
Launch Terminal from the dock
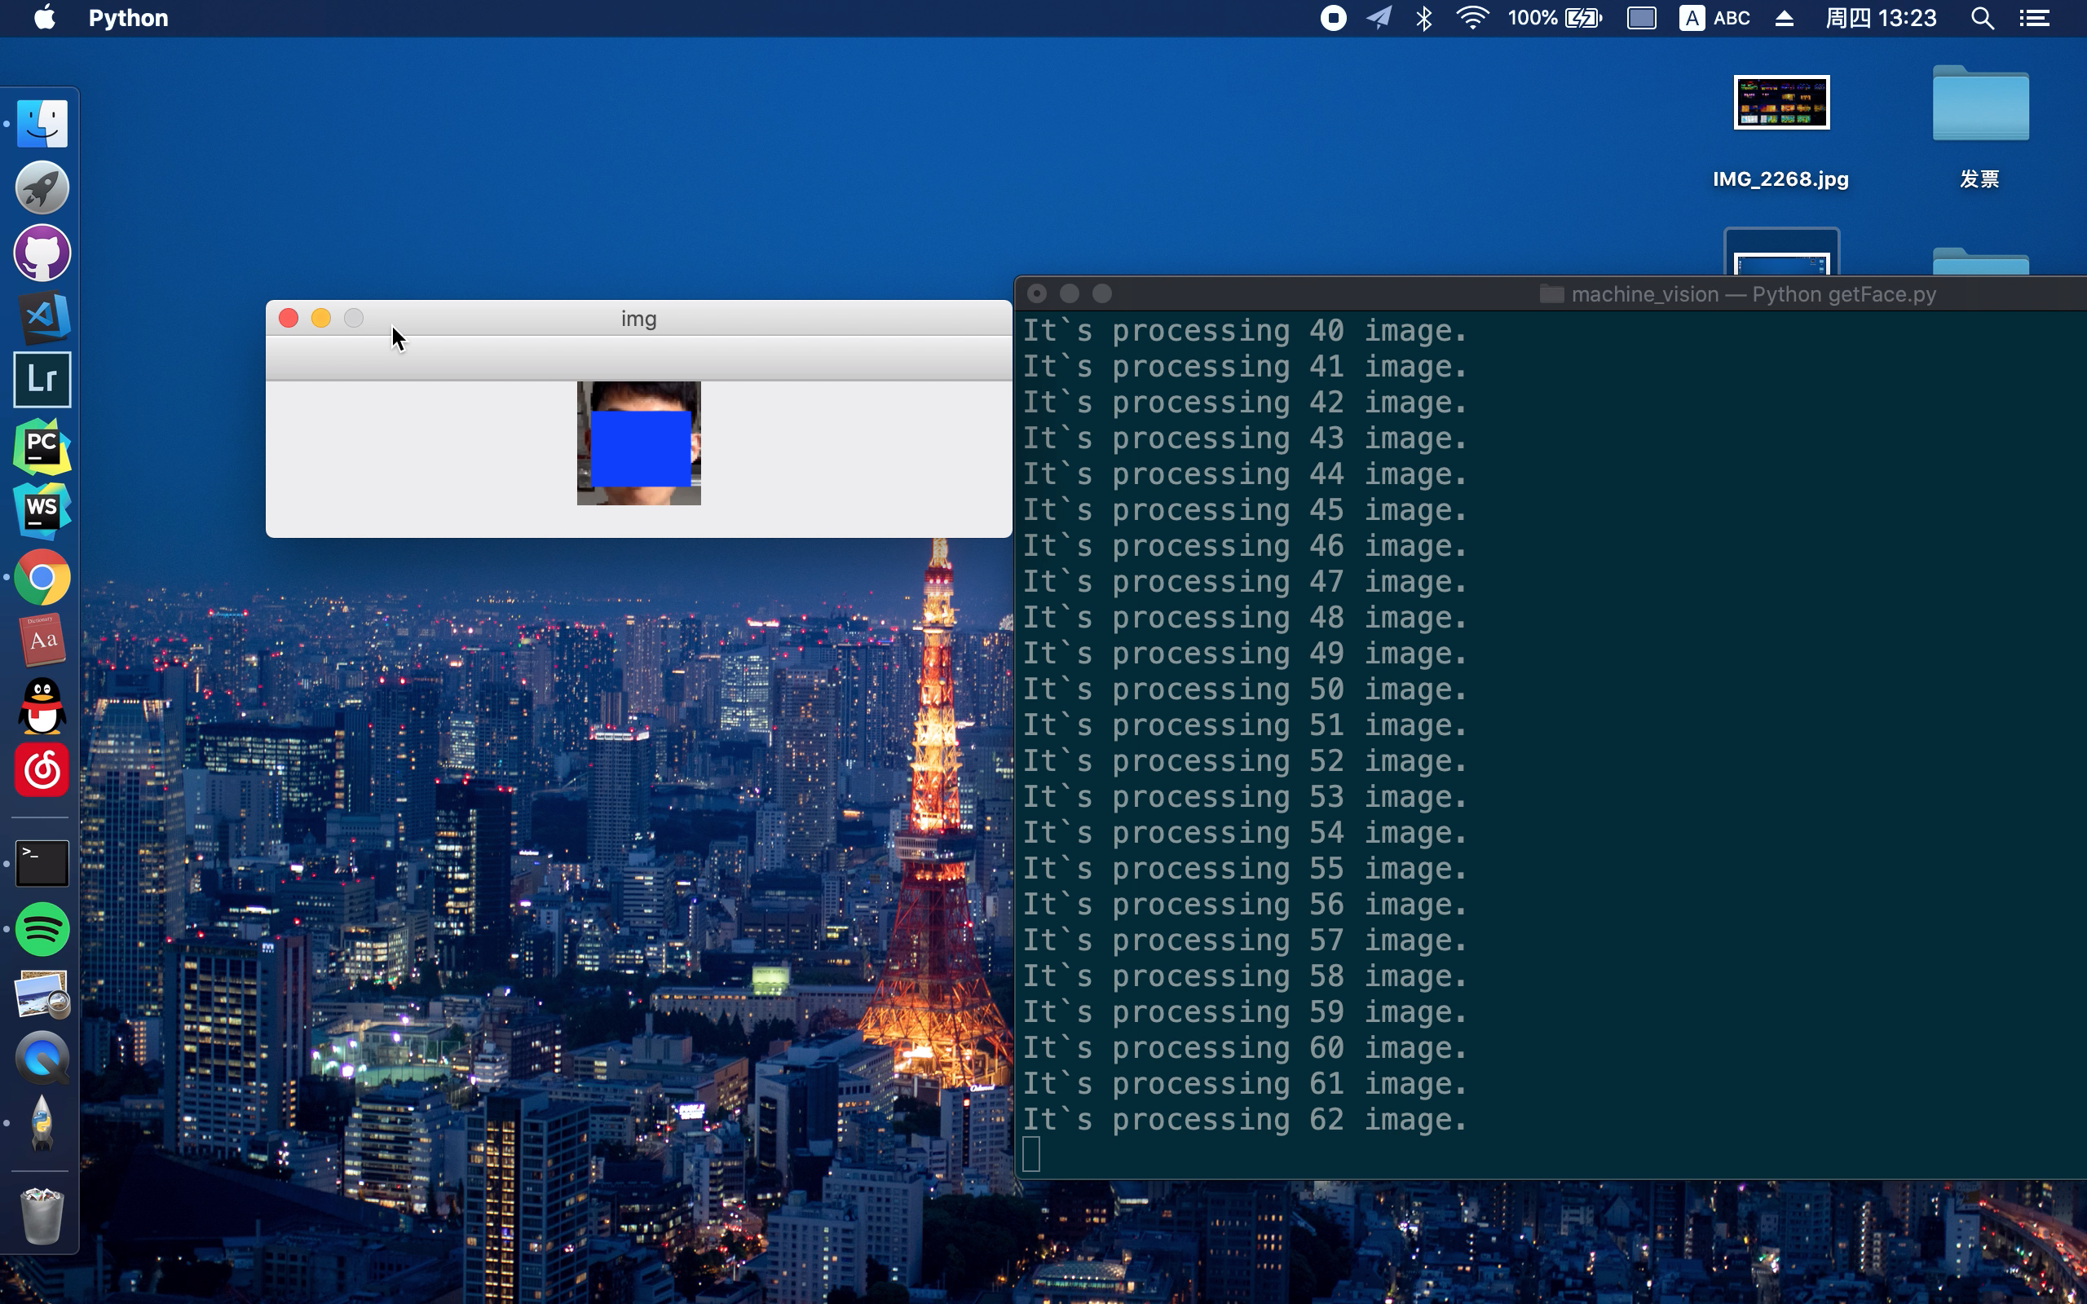(x=39, y=861)
